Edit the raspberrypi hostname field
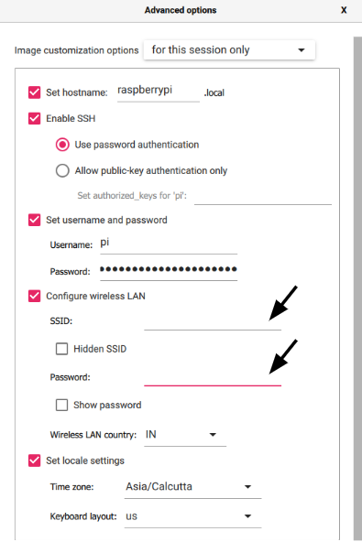362x542 pixels. click(x=159, y=91)
